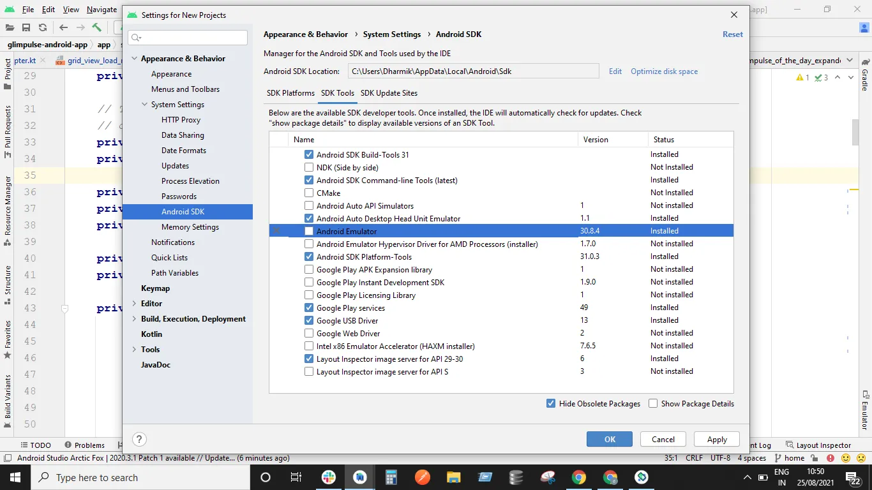Click the Reset link
Viewport: 872px width, 490px height.
[x=733, y=34]
